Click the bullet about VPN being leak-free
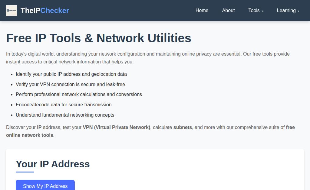This screenshot has width=310, height=190. [x=70, y=85]
